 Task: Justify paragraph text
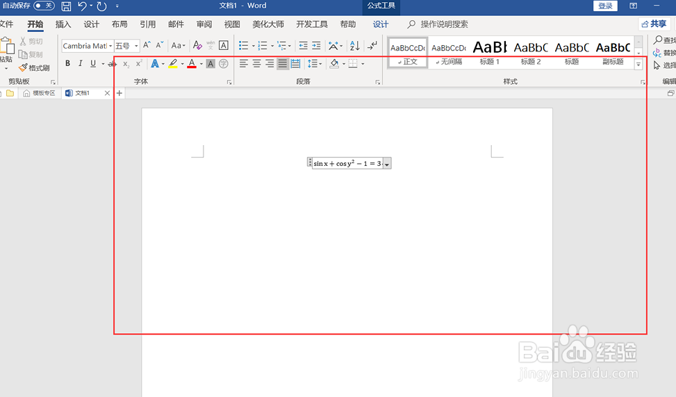tap(282, 64)
